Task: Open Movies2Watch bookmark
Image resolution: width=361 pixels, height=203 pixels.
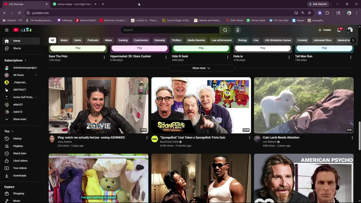Action: [x=86, y=21]
